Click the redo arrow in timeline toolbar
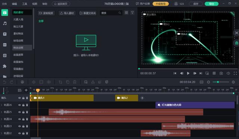The image size is (239, 139). point(12,82)
